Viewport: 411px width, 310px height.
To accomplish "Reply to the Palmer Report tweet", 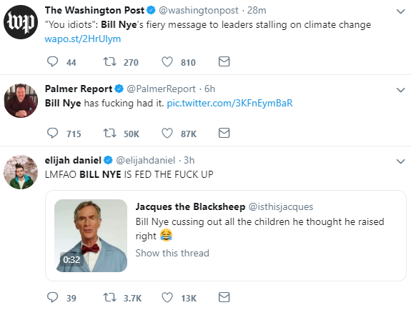I will 52,133.
